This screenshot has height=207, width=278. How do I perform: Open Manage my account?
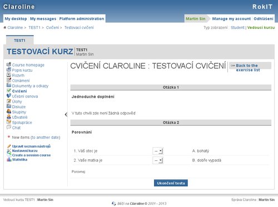(x=231, y=19)
